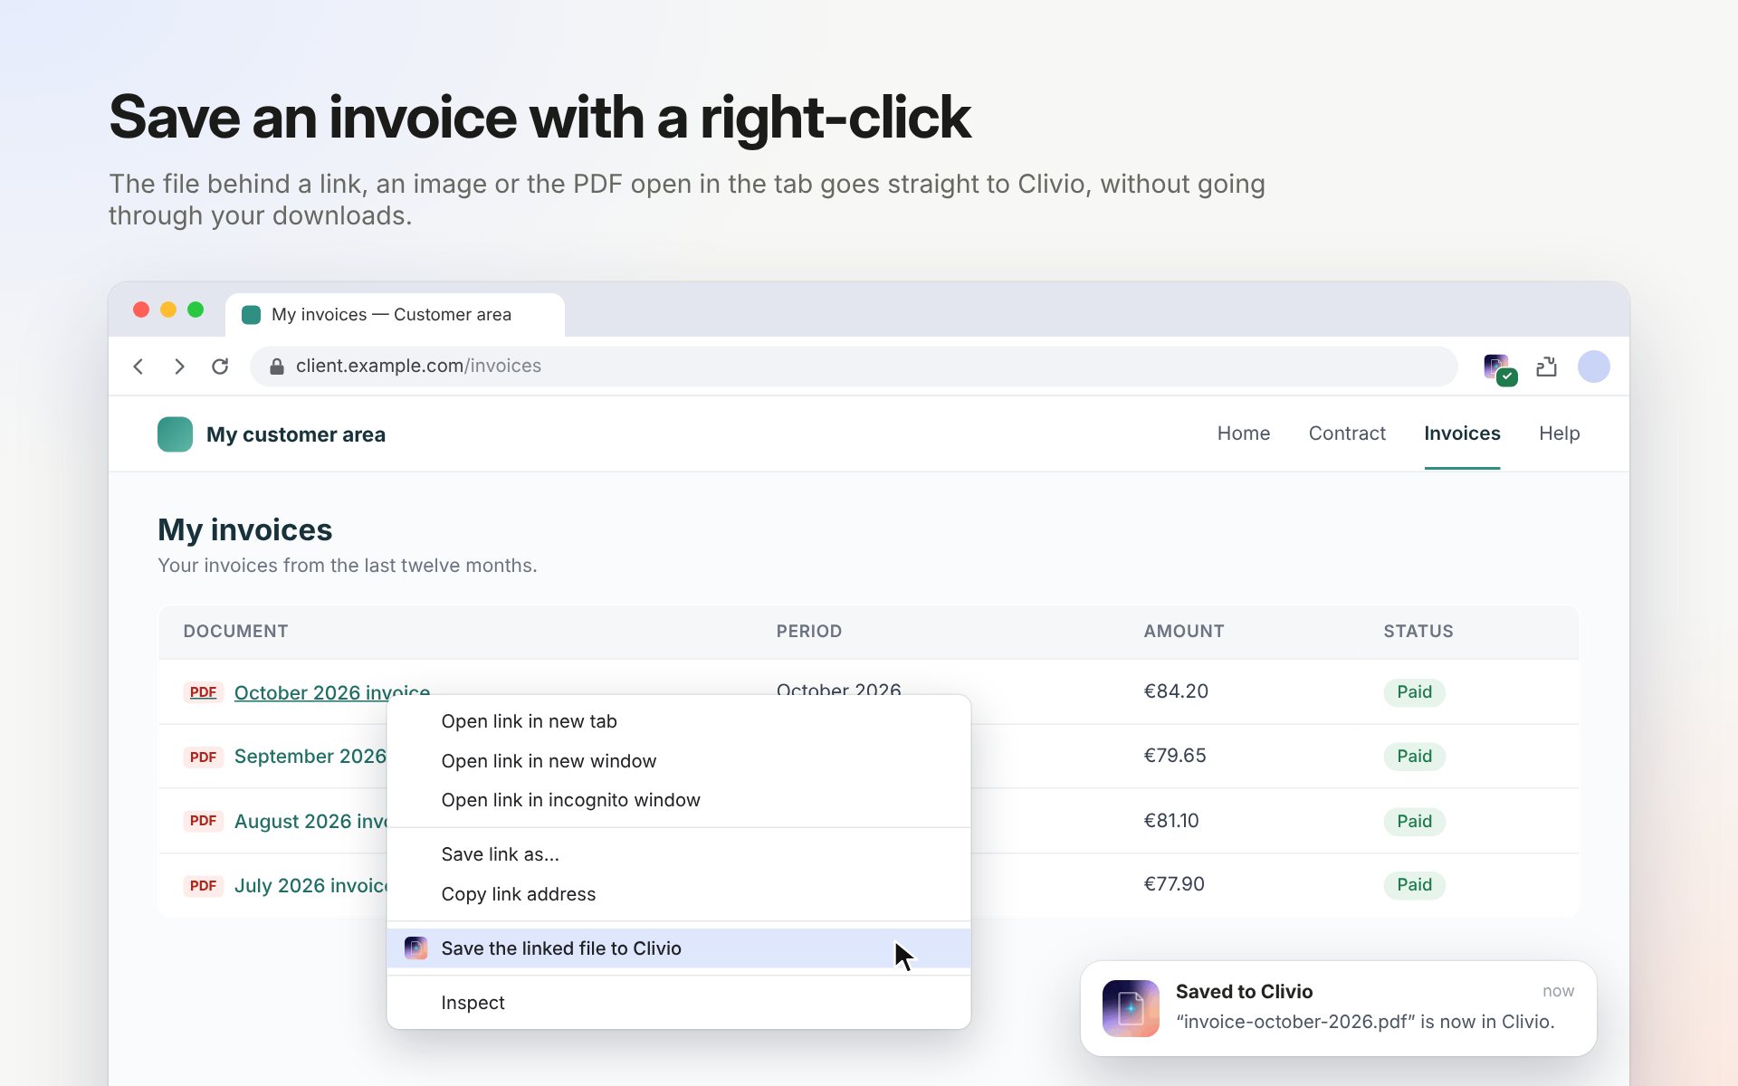Click the PDF badge for July 2026 invoice
Viewport: 1738px width, 1086px height.
tap(203, 885)
